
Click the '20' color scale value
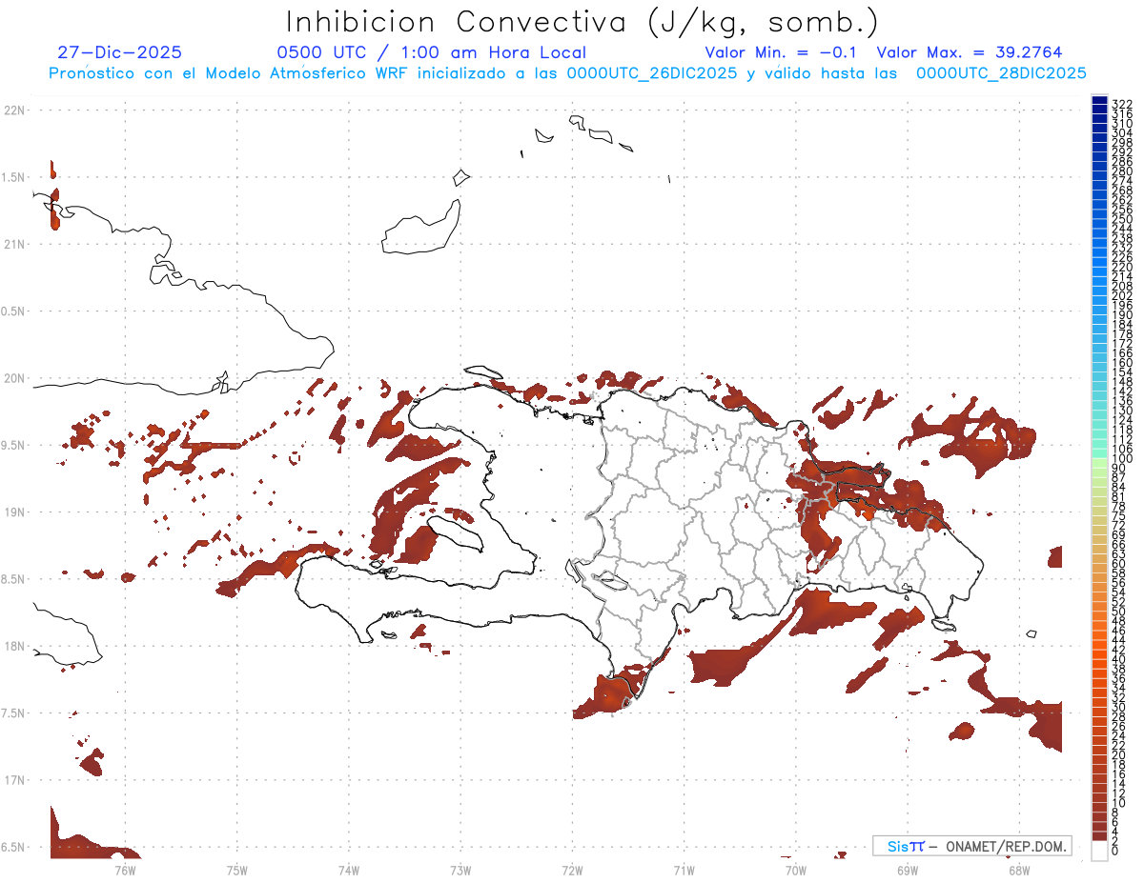(1118, 754)
